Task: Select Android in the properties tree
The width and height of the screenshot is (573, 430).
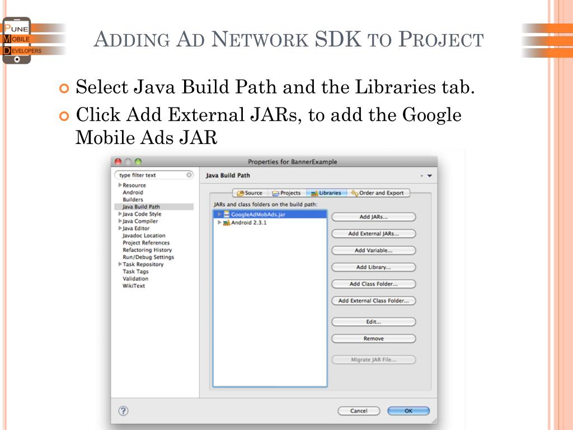Action: [133, 193]
